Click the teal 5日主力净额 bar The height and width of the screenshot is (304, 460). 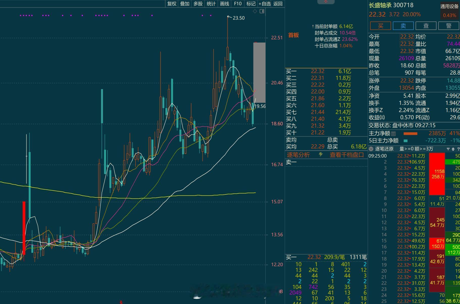click(405, 141)
